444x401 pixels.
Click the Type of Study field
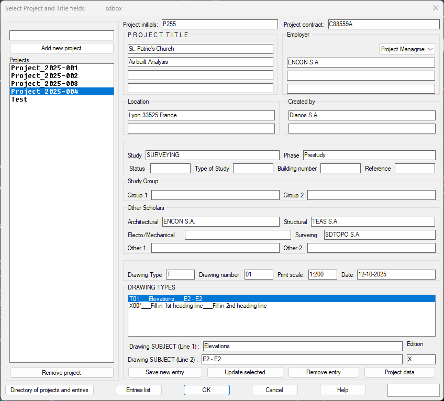click(253, 168)
